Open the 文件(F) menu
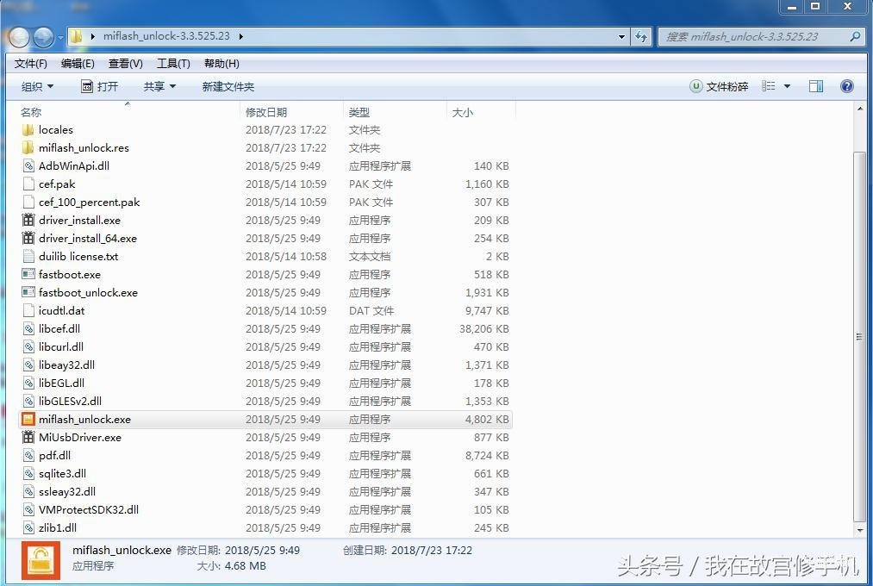The height and width of the screenshot is (586, 873). (31, 64)
